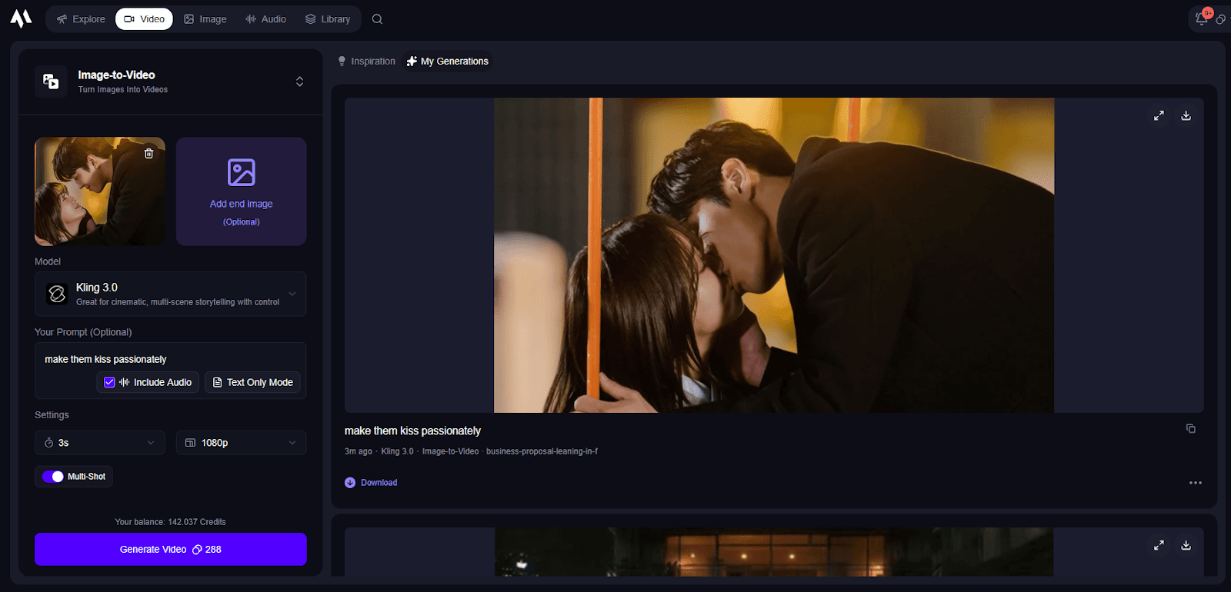The image size is (1231, 592).
Task: Click the 'make them kiss passionately' video title
Action: pyautogui.click(x=412, y=431)
